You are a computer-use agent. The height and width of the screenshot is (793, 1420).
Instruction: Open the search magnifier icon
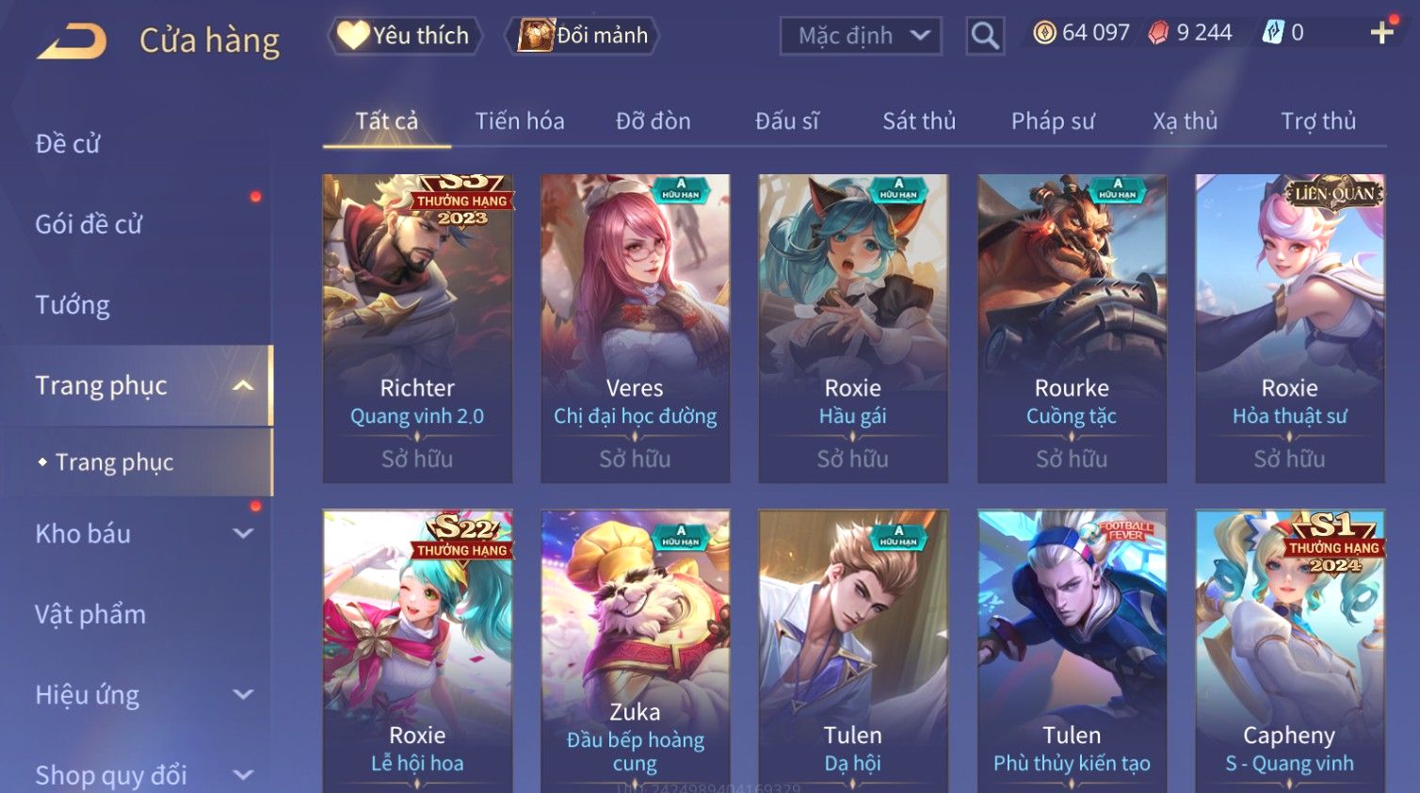[985, 36]
